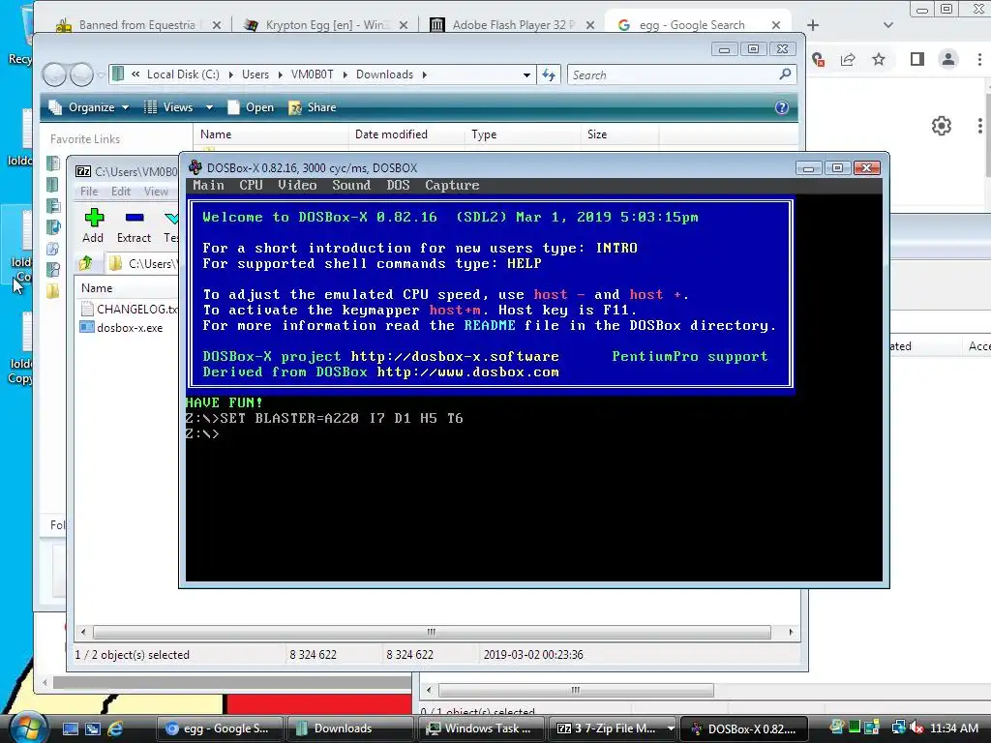Open the Capture menu in DOSBox-X

click(x=452, y=185)
